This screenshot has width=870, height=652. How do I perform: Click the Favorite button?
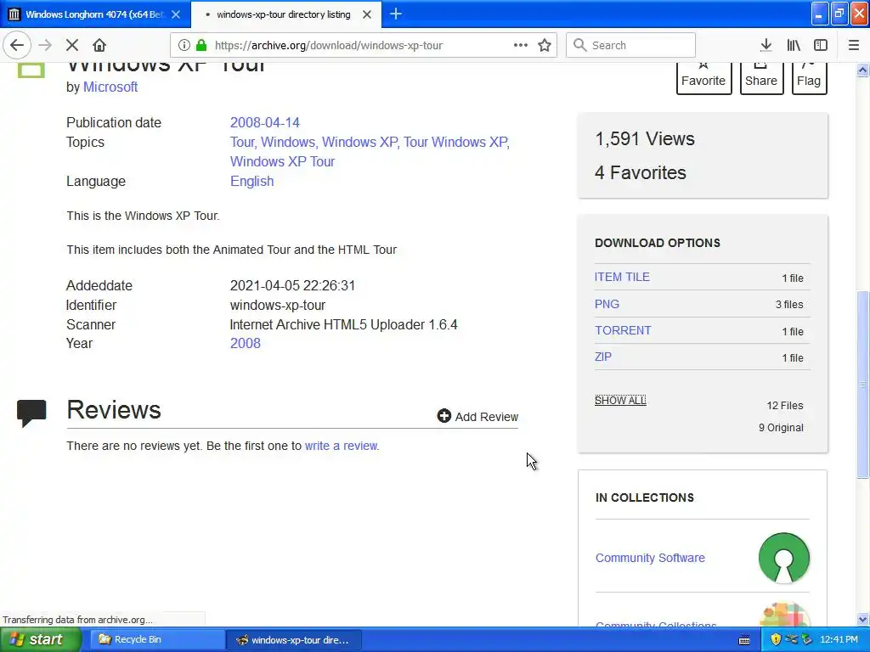tap(703, 77)
